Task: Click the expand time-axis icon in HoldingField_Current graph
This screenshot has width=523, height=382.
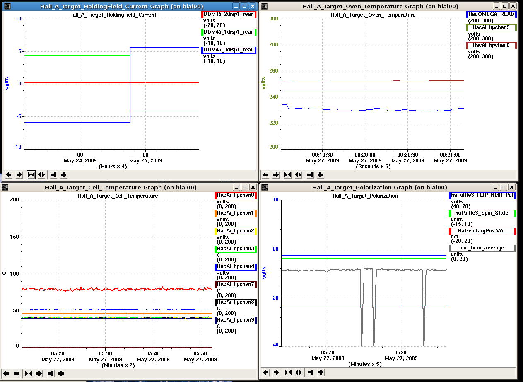Action: (x=41, y=174)
